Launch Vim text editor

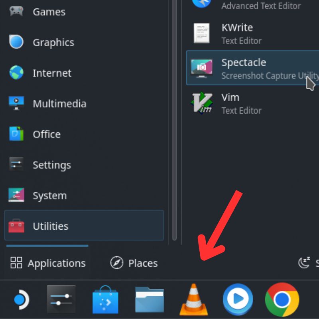pyautogui.click(x=252, y=103)
